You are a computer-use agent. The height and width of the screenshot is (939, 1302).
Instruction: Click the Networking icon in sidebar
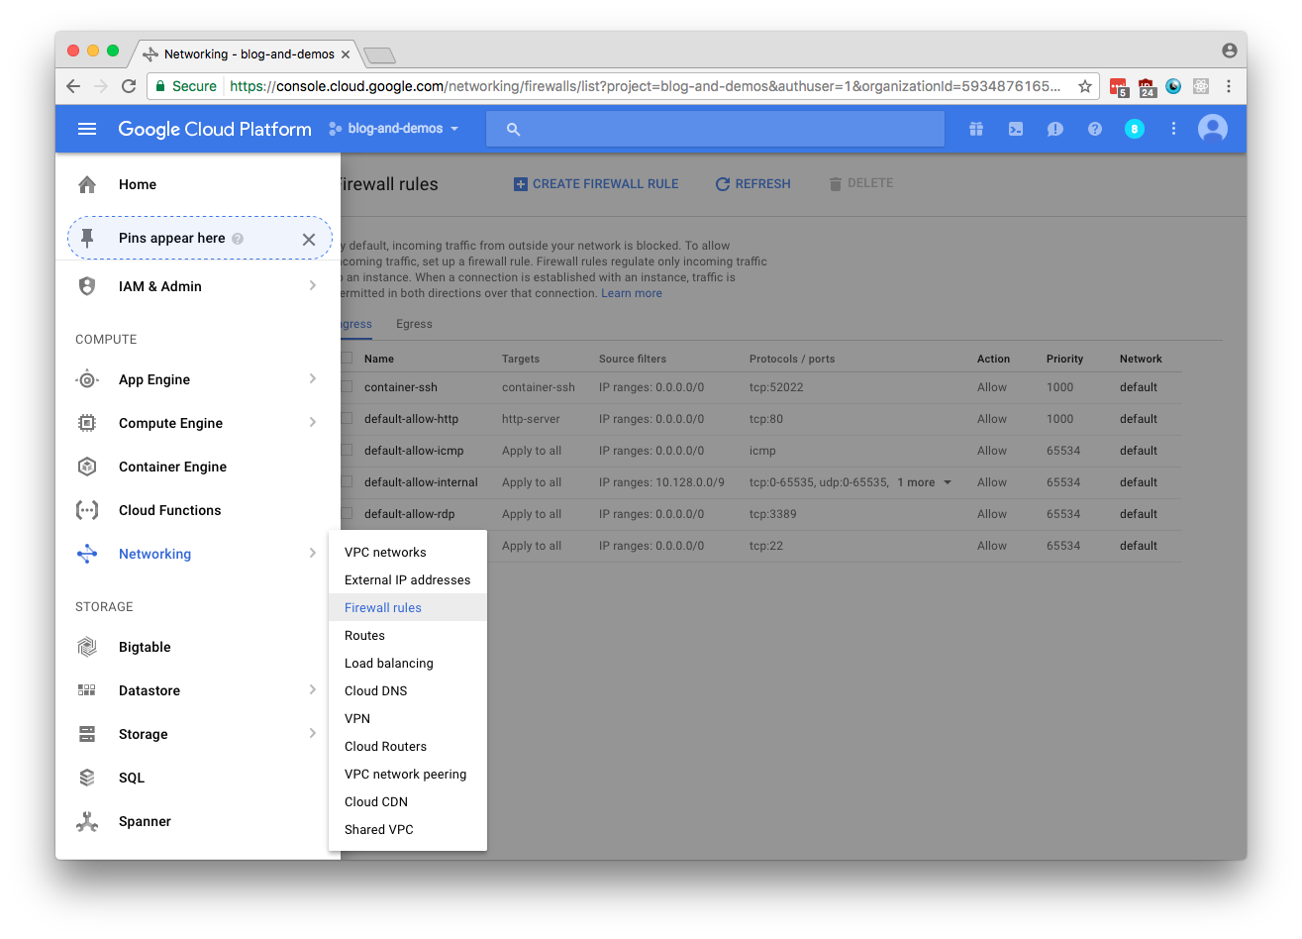[87, 554]
